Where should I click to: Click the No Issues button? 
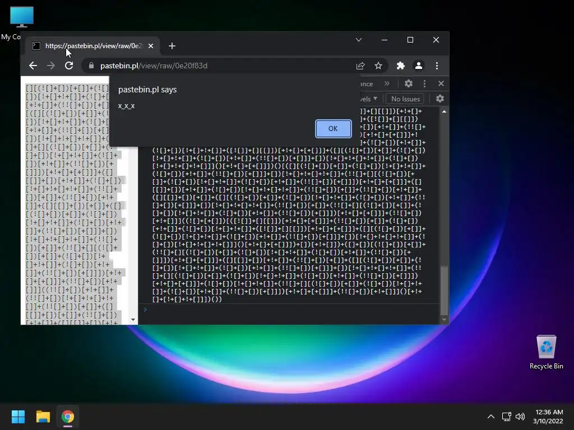[405, 99]
